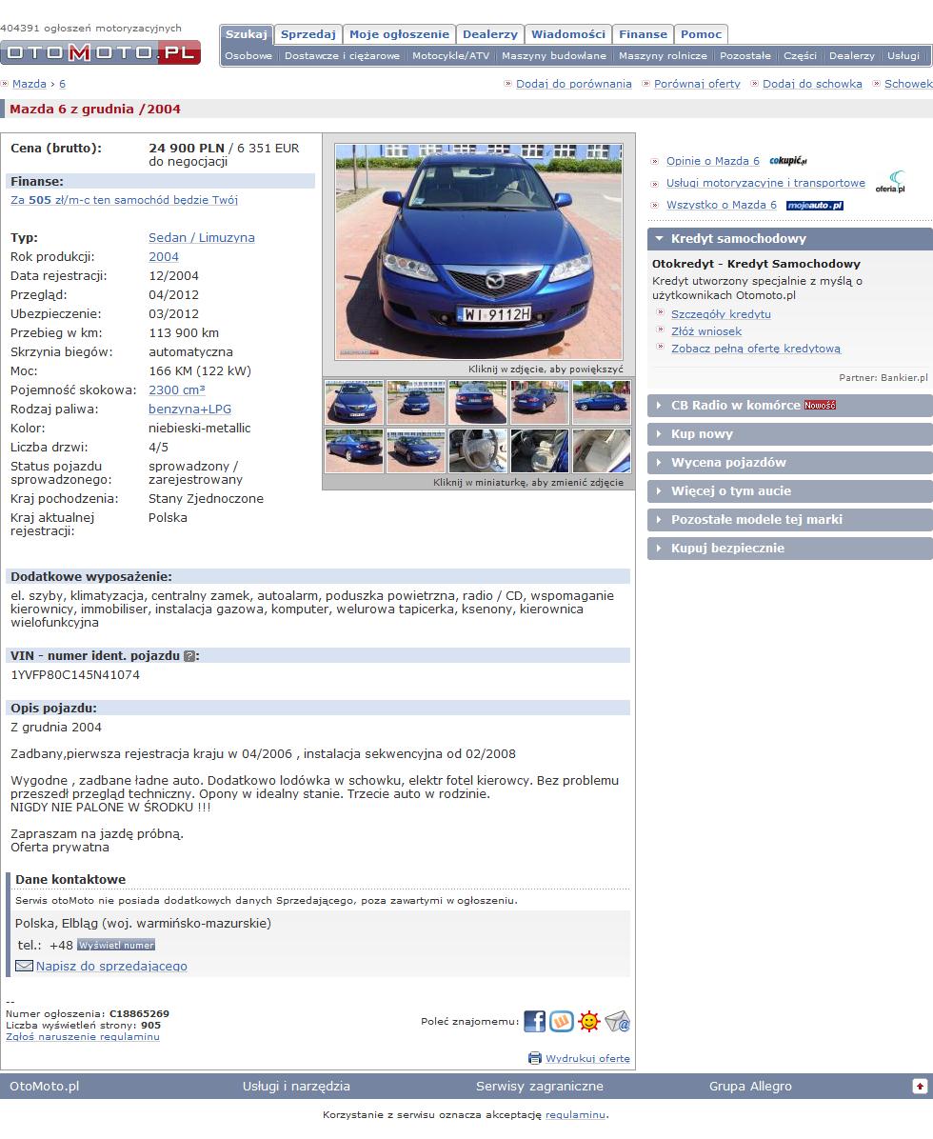The width and height of the screenshot is (933, 1139).
Task: Click Usługi motoryzacyjne i transportowe link
Action: (766, 183)
